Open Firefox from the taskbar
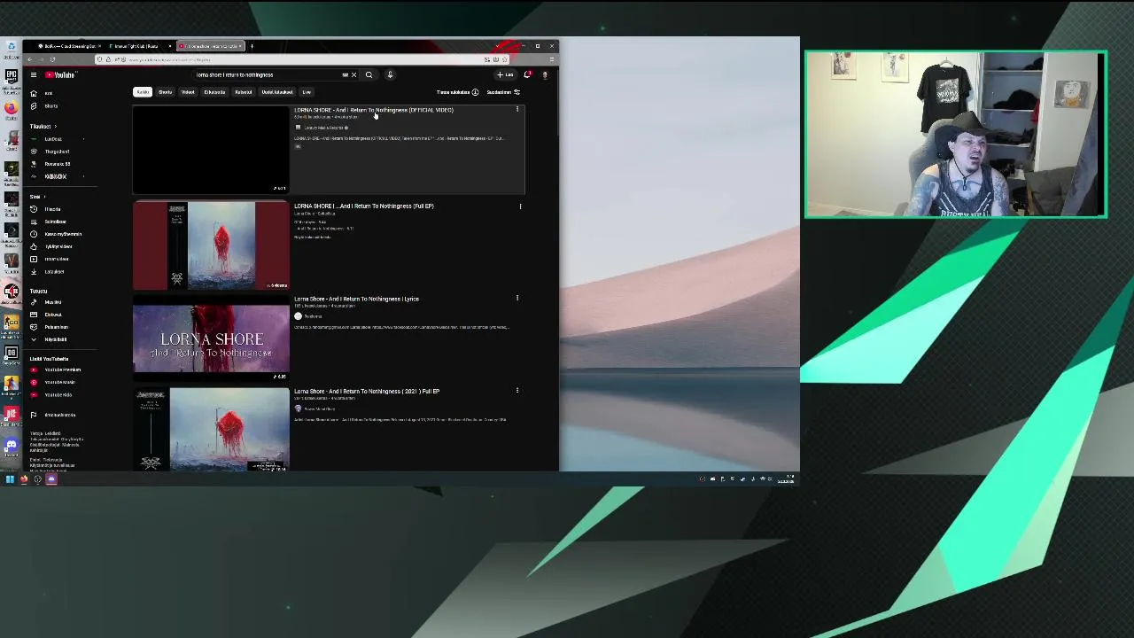 (x=24, y=479)
